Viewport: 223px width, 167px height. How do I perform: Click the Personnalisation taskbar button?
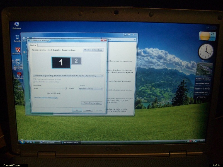coord(49,142)
